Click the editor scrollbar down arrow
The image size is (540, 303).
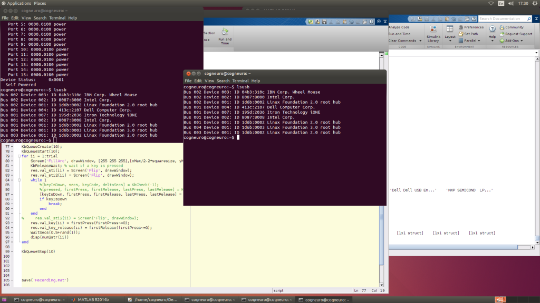click(x=382, y=285)
